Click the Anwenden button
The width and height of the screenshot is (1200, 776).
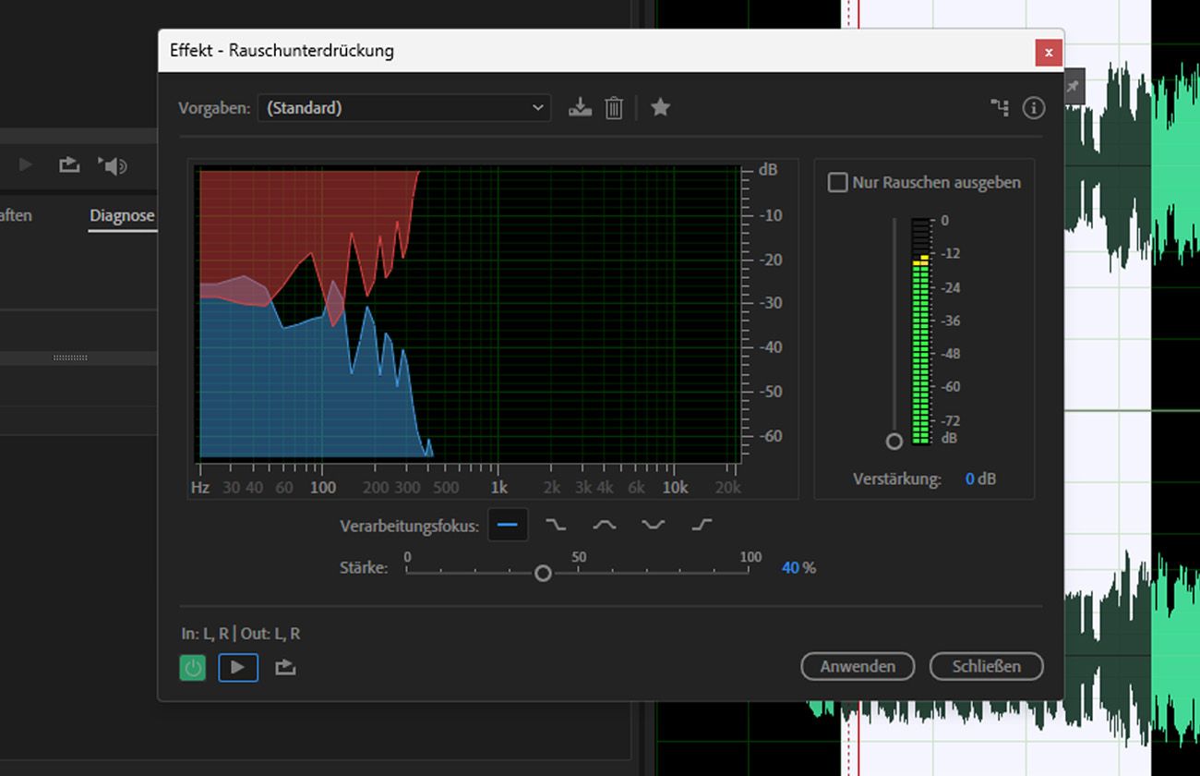click(858, 666)
